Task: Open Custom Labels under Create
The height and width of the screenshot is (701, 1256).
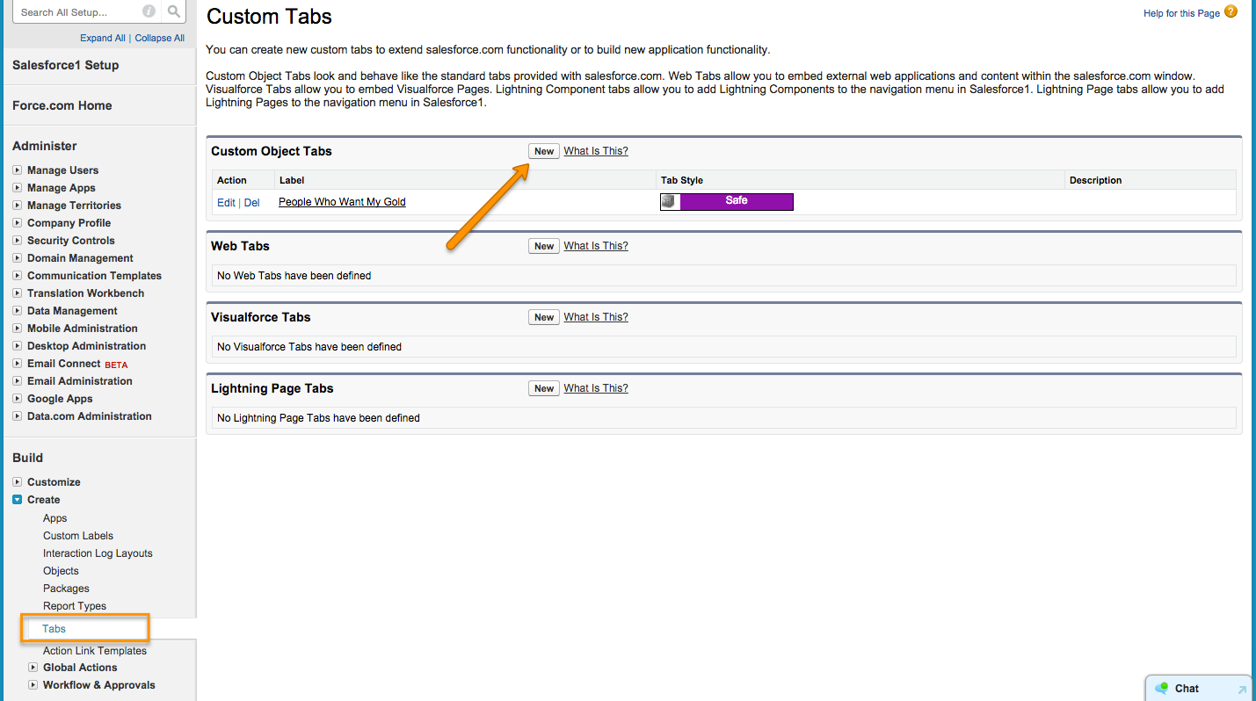Action: pos(78,536)
